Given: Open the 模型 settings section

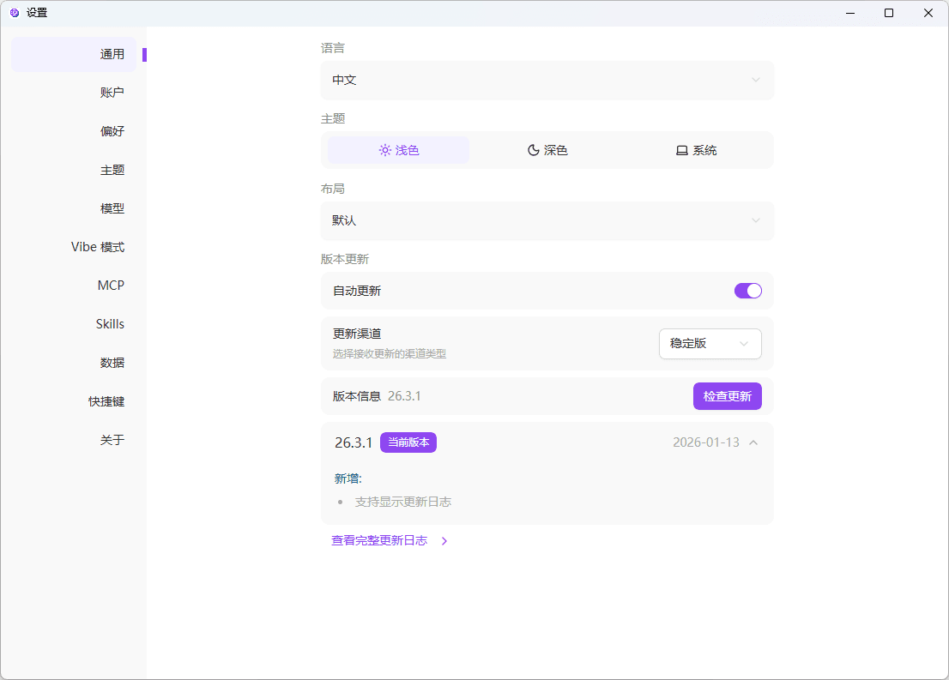Looking at the screenshot, I should 74,208.
